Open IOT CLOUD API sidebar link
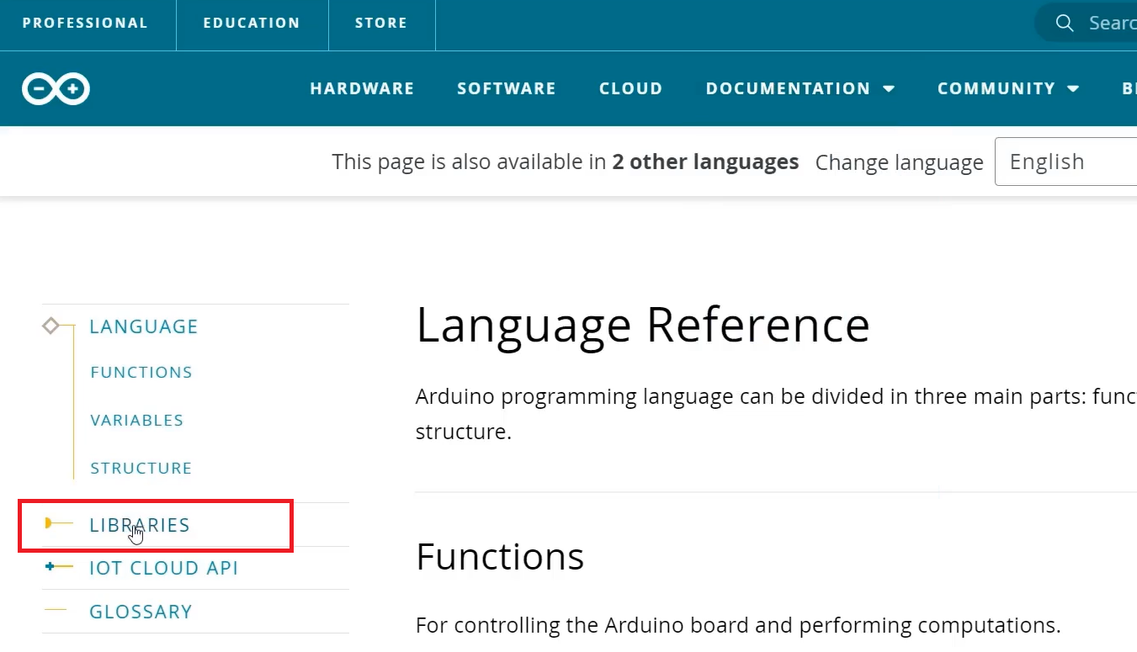This screenshot has width=1137, height=652. [164, 569]
